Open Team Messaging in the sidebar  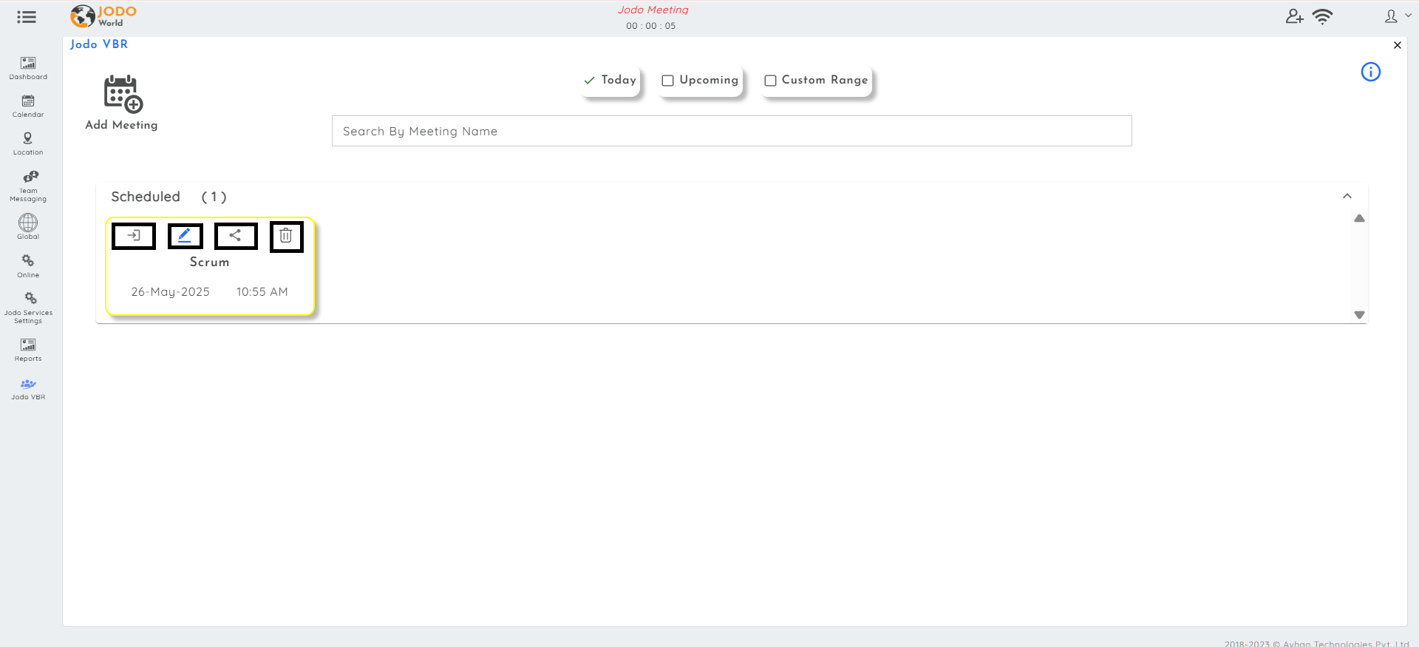28,186
